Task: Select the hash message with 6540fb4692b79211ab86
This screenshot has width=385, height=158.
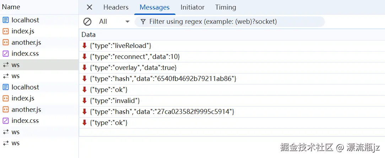Action: 232,79
